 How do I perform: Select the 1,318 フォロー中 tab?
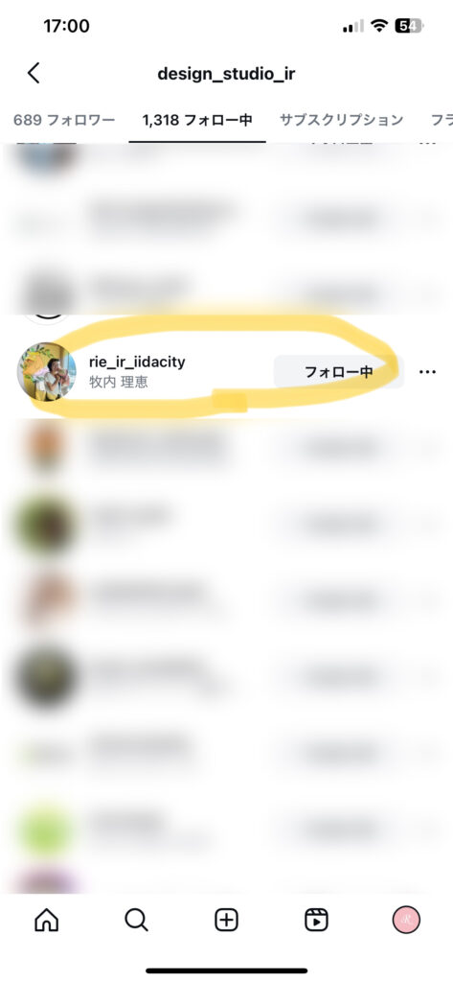point(197,120)
